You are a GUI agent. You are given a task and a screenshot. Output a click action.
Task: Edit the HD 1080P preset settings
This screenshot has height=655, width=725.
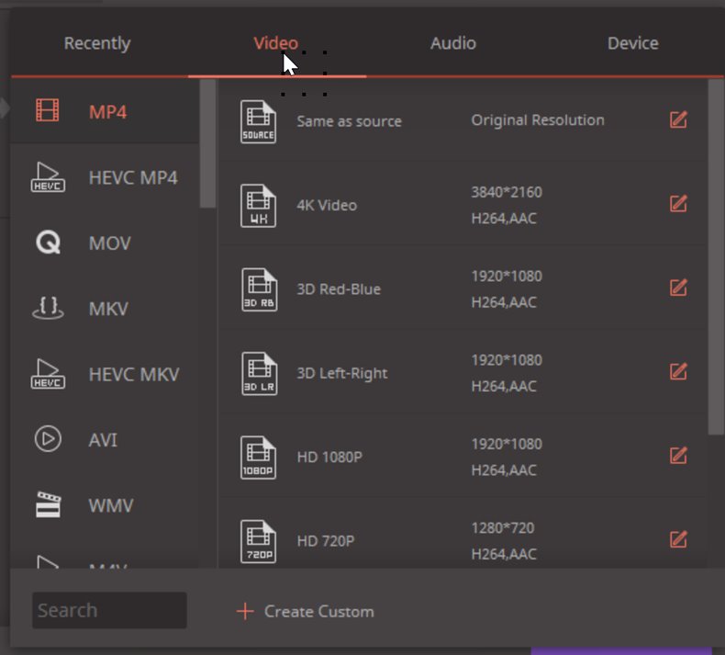pyautogui.click(x=678, y=455)
